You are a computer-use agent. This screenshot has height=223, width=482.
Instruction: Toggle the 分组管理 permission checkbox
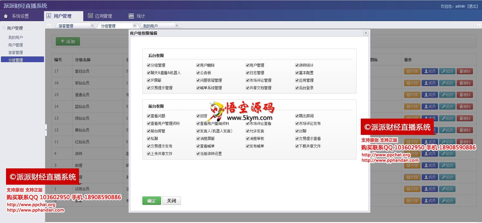pyautogui.click(x=148, y=65)
